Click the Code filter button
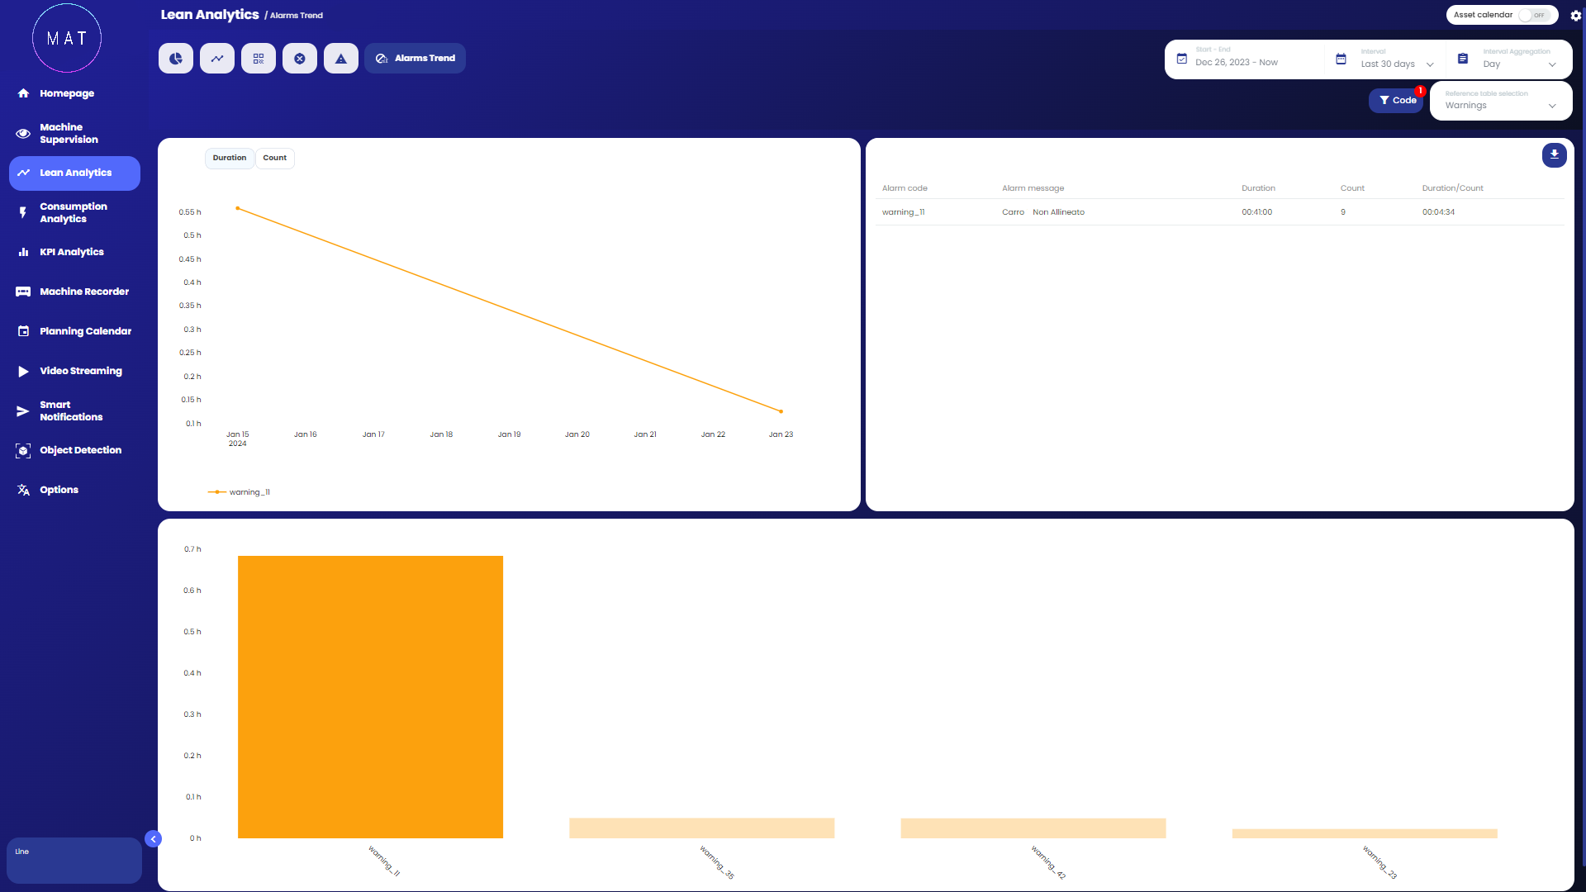Viewport: 1586px width, 892px height. 1397,101
